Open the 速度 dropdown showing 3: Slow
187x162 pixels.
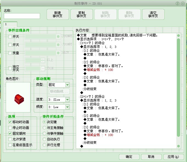click(x=58, y=100)
